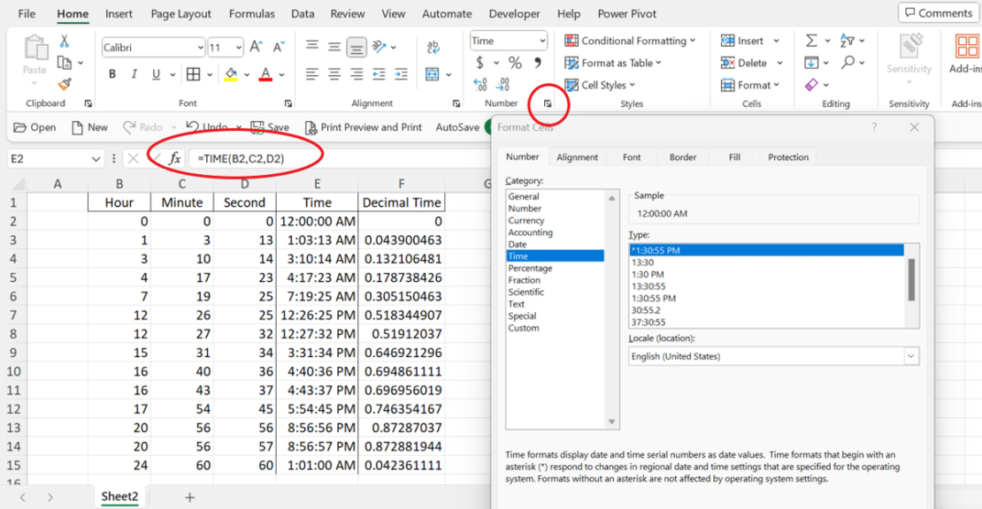
Task: Expand the Locale location dropdown
Action: coord(910,356)
